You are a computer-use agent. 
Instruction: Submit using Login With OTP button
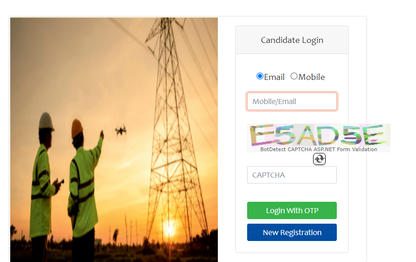292,210
